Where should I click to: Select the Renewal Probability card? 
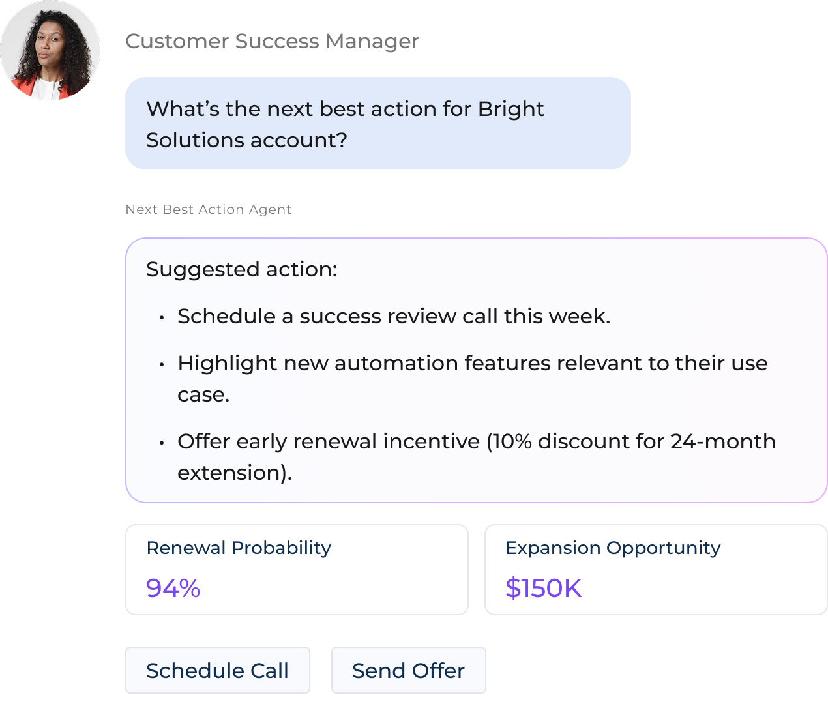pyautogui.click(x=297, y=568)
